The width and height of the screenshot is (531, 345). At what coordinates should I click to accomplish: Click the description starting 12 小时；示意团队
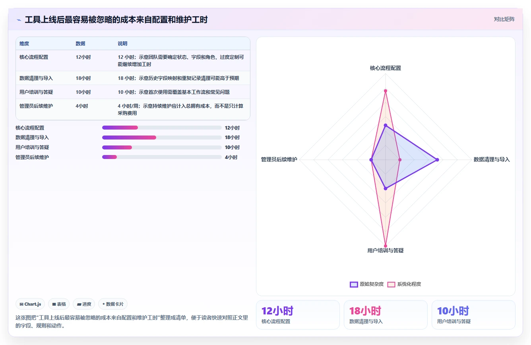(x=181, y=61)
